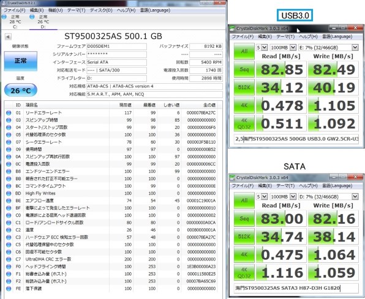Click status dot for 04 スタート/ストップ回数
Screen dimensions: 365x299
click(x=9, y=127)
